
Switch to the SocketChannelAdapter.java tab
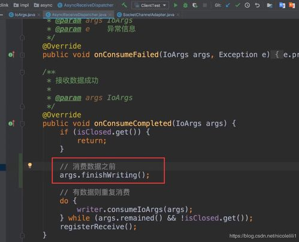click(149, 14)
